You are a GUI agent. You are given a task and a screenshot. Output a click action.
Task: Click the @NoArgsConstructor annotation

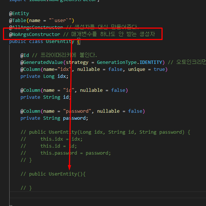click(x=35, y=35)
